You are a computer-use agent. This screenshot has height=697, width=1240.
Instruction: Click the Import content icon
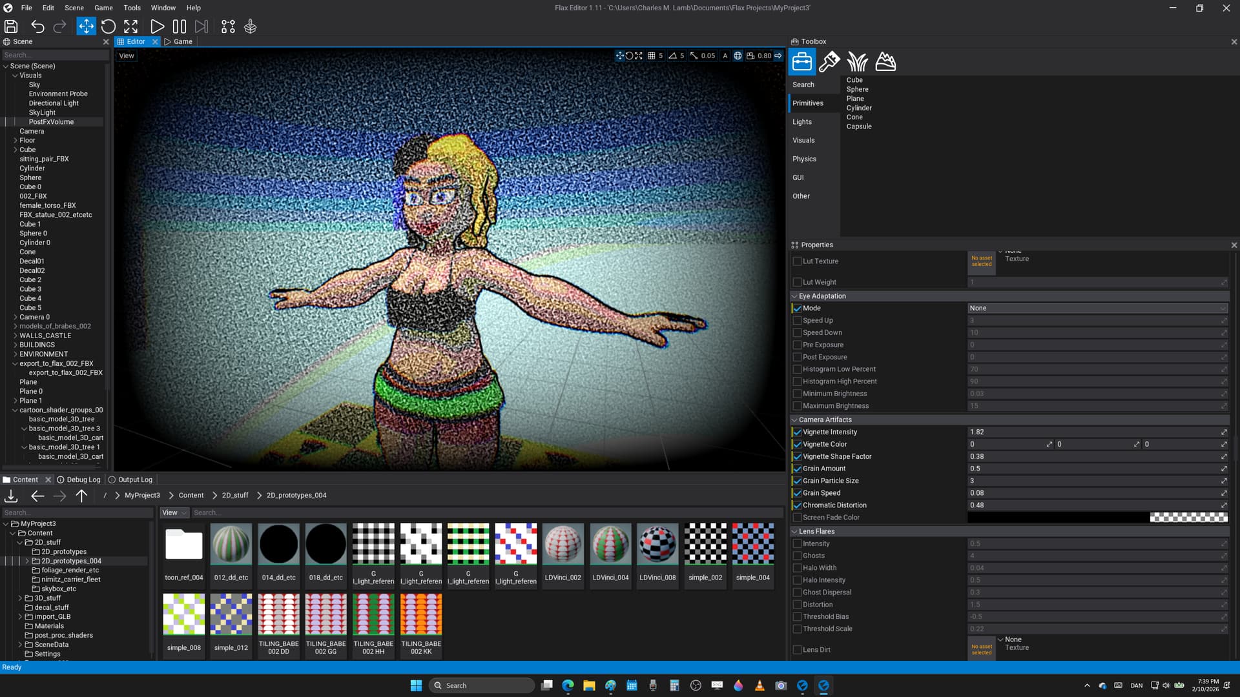(11, 496)
